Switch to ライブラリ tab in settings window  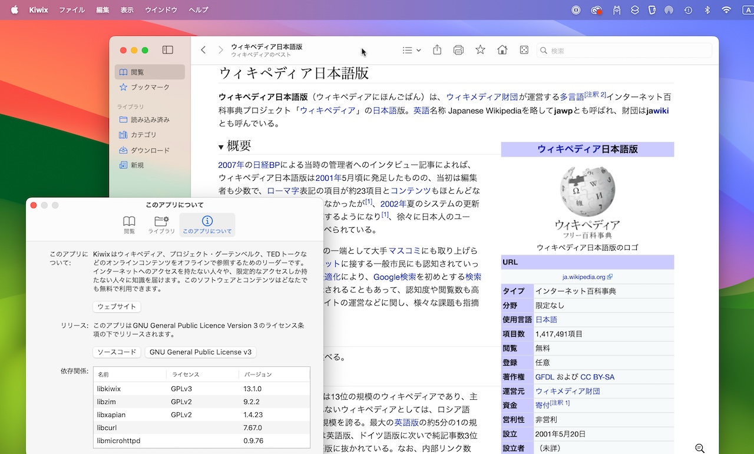(161, 225)
